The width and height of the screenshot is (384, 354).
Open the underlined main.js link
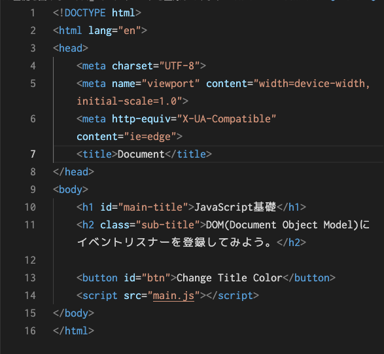[x=173, y=296]
